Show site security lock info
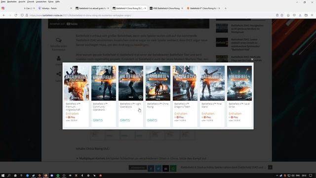The height and width of the screenshot is (178, 316). [27, 15]
